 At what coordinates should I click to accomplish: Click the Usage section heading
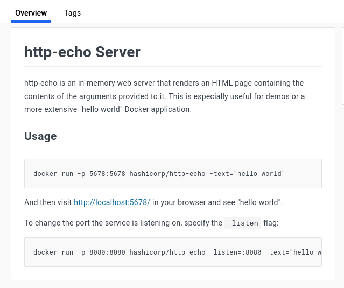(40, 136)
